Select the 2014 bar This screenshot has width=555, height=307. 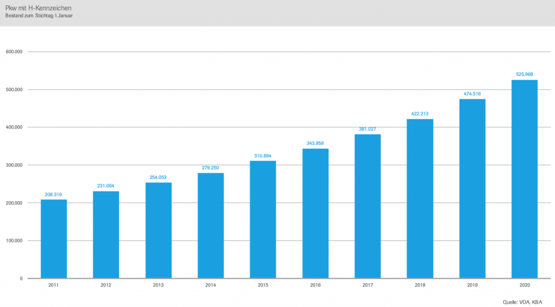pos(211,226)
